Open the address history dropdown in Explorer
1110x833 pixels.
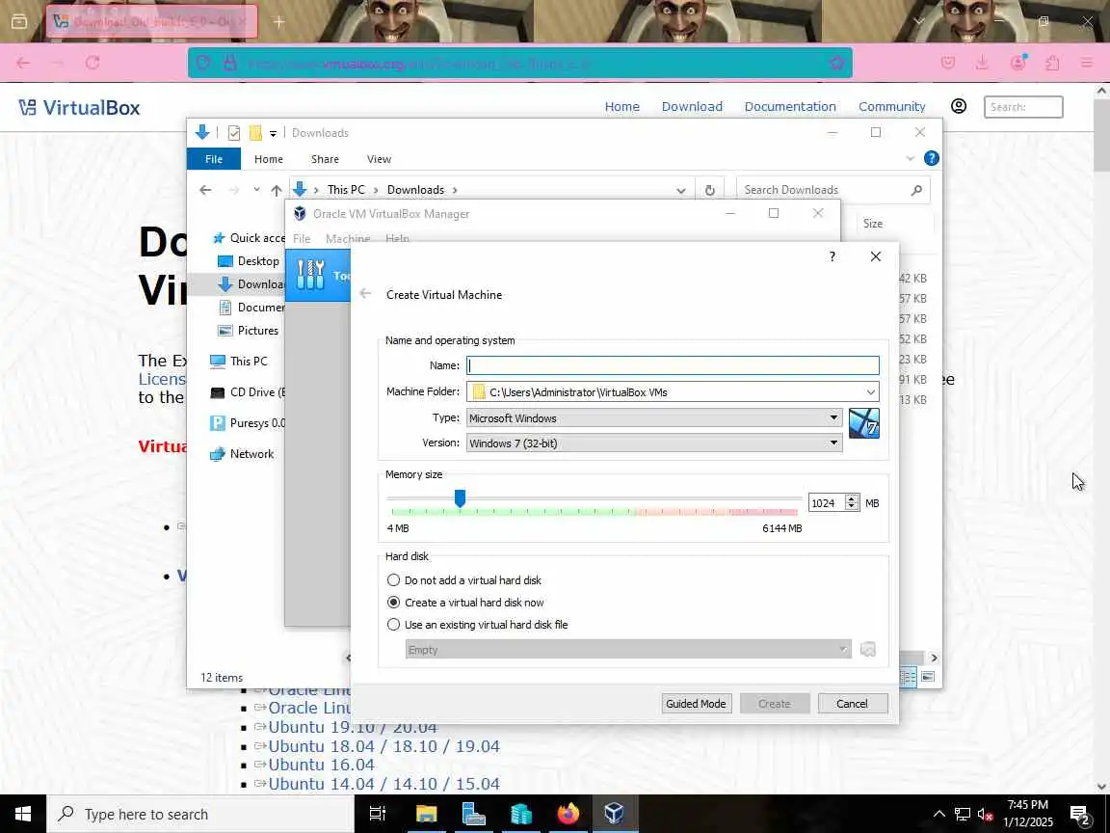[x=680, y=190]
